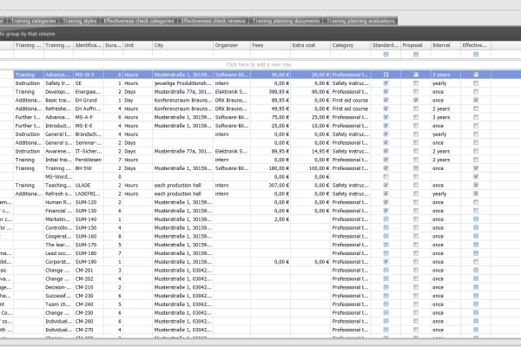Select the 'MS-W-F' identification cell
Image resolution: width=521 pixels, height=347 pixels.
[89, 75]
